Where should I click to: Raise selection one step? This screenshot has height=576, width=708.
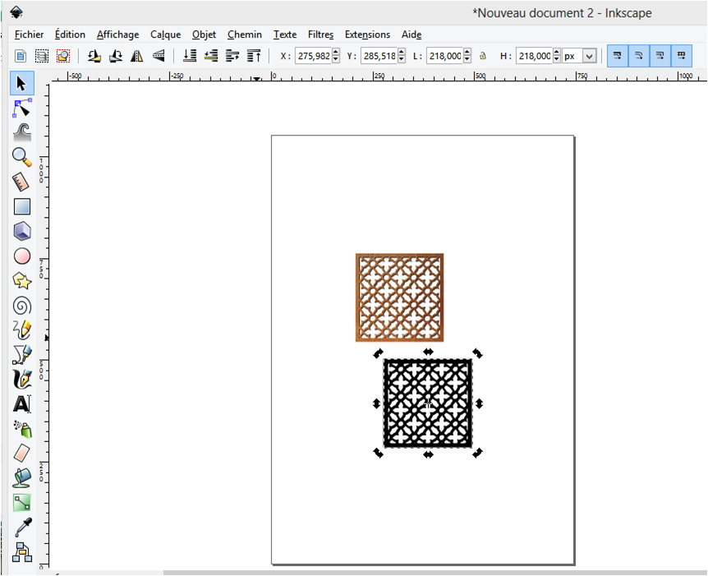tap(232, 56)
